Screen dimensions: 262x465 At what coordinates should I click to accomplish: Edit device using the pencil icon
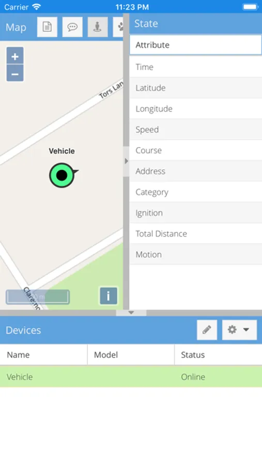click(207, 330)
